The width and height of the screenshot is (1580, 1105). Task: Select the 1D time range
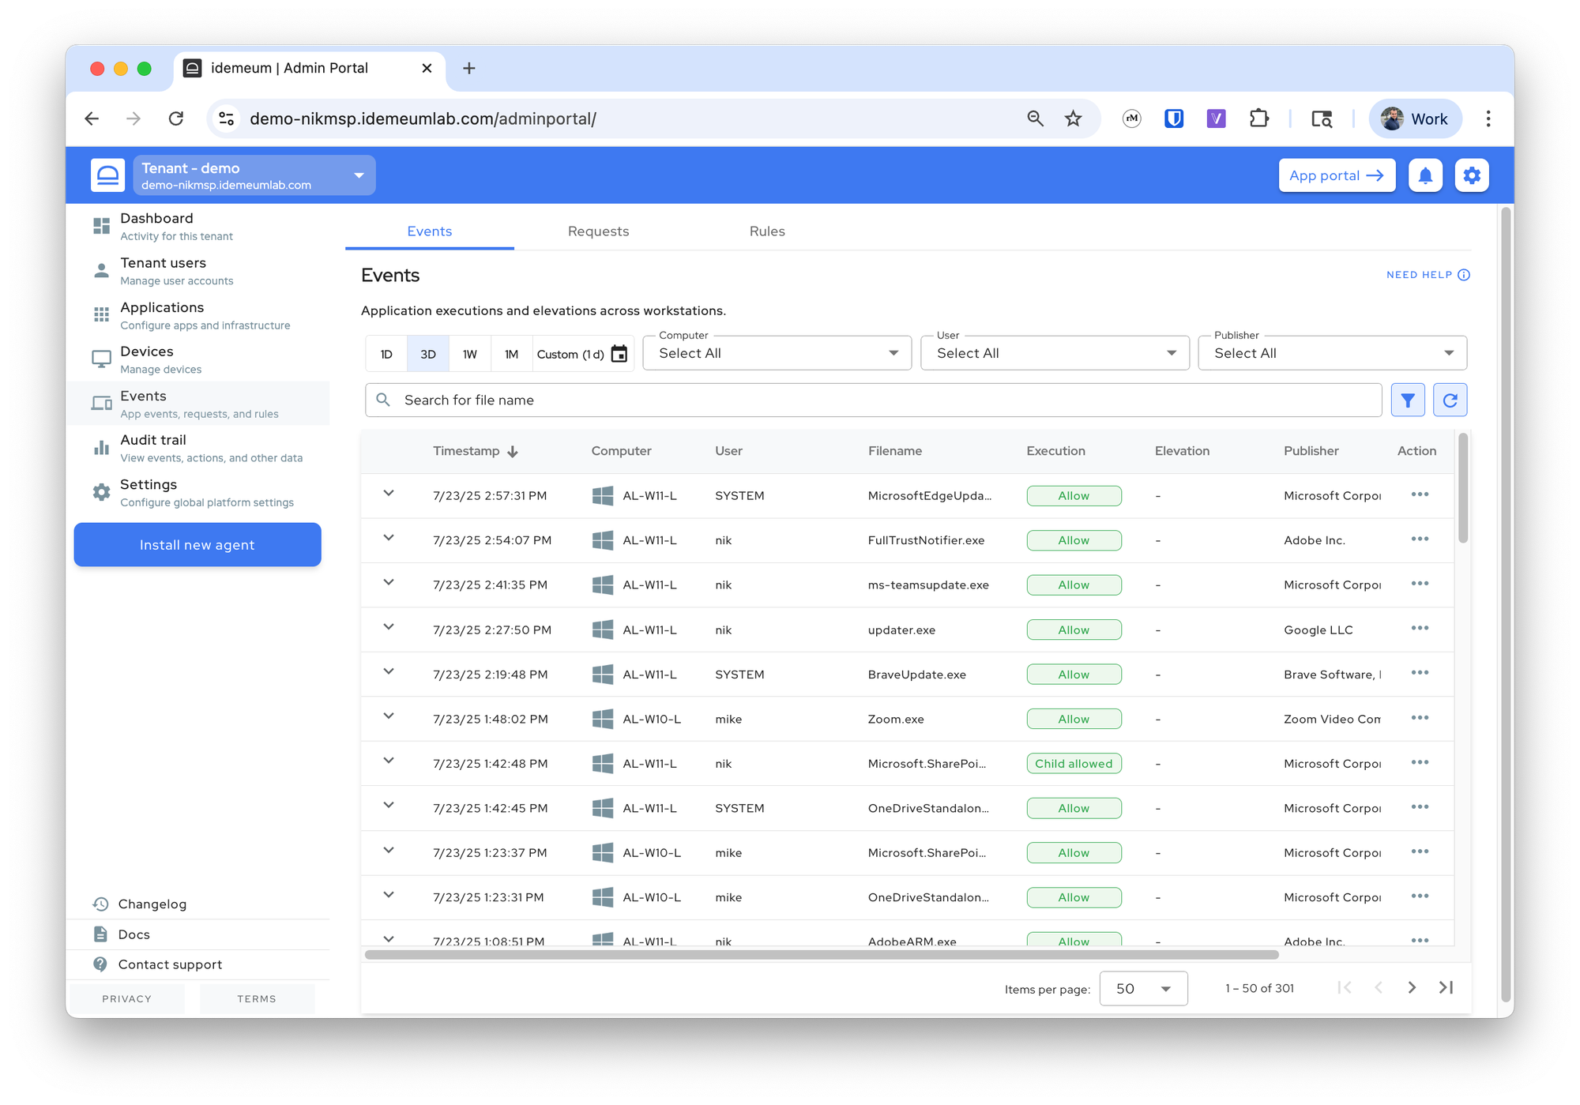[386, 354]
